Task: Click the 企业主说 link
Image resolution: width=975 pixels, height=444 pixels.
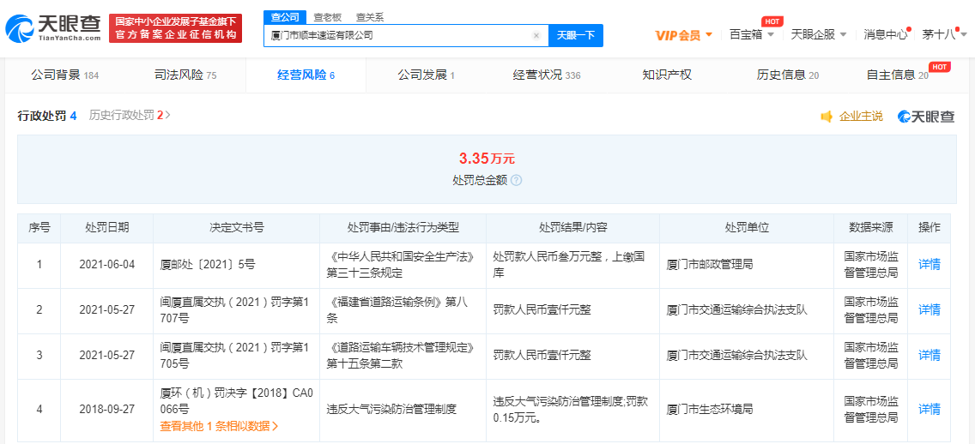Action: click(861, 116)
